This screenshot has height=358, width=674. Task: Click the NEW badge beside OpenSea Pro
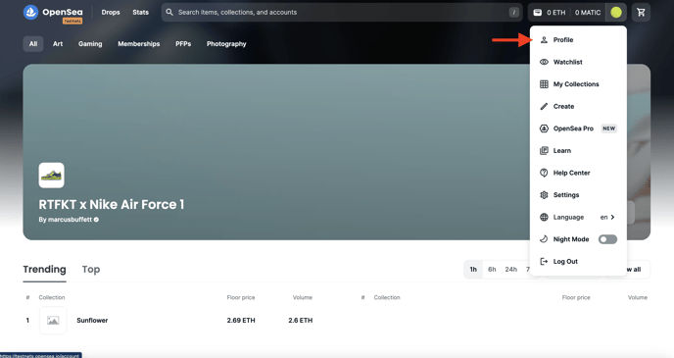pyautogui.click(x=608, y=128)
